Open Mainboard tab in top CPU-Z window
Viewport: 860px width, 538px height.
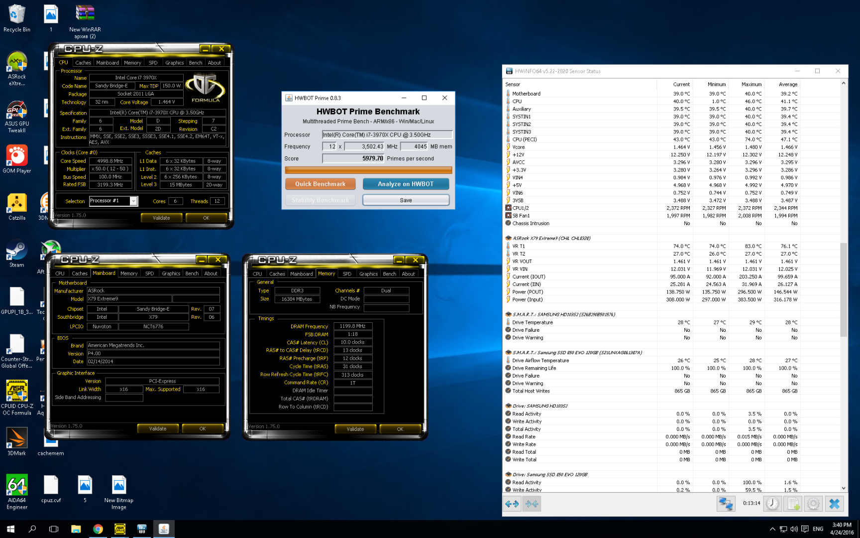tap(107, 63)
